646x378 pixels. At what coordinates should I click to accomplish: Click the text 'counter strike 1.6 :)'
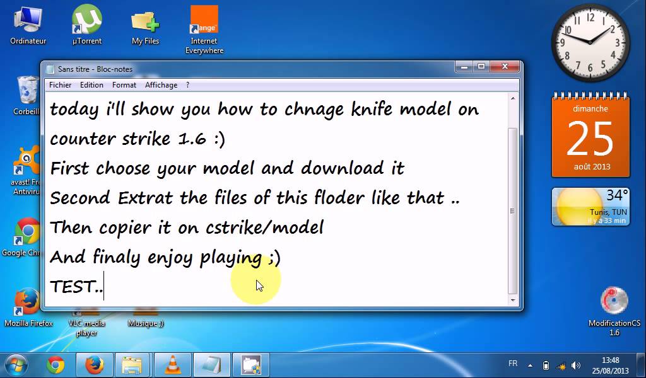(137, 139)
